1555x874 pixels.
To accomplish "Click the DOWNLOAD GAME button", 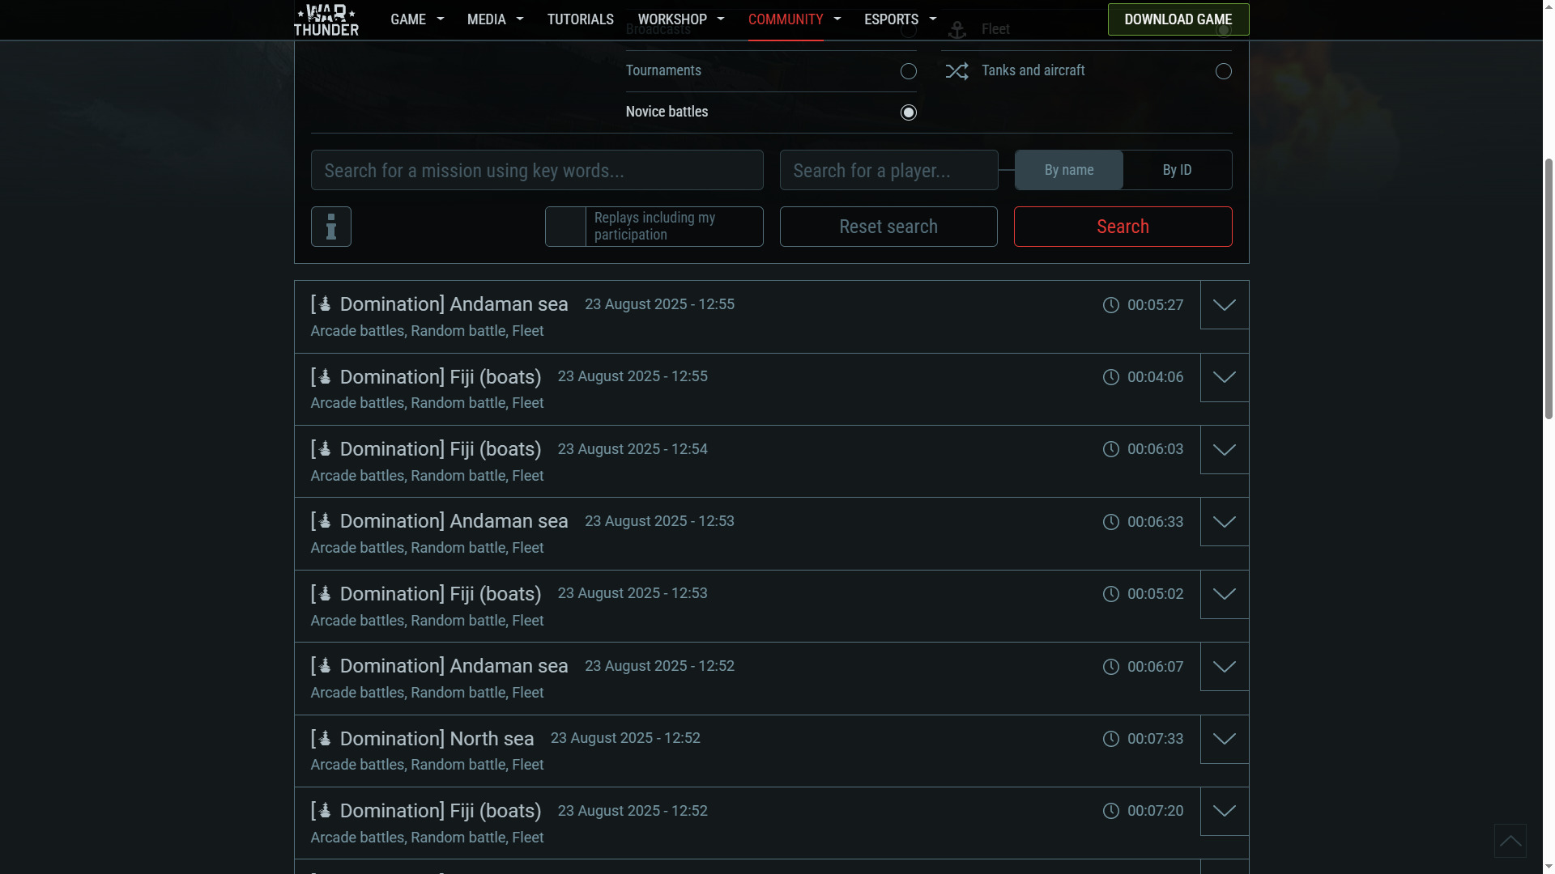I will pos(1178,19).
